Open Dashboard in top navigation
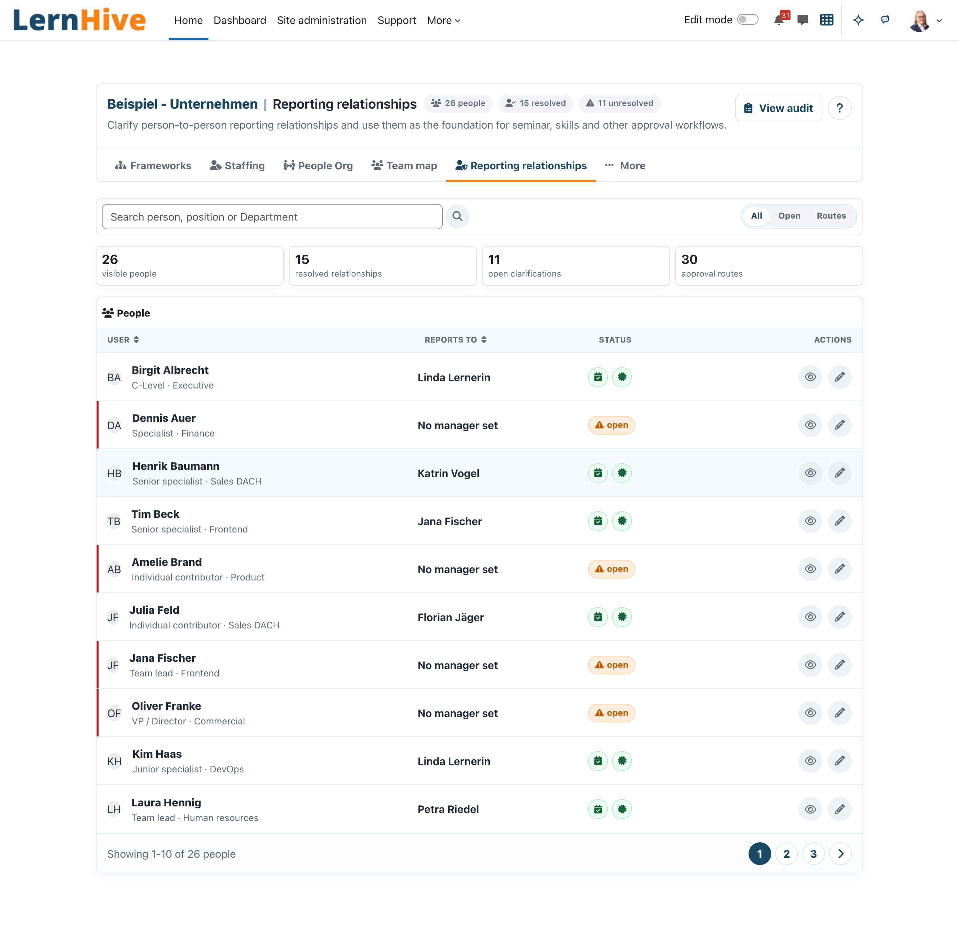Screen dimensions: 959x933 click(x=239, y=21)
